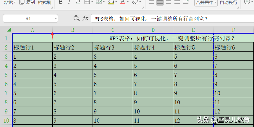
Task: Click the Name Box showing A1
Action: (28, 19)
